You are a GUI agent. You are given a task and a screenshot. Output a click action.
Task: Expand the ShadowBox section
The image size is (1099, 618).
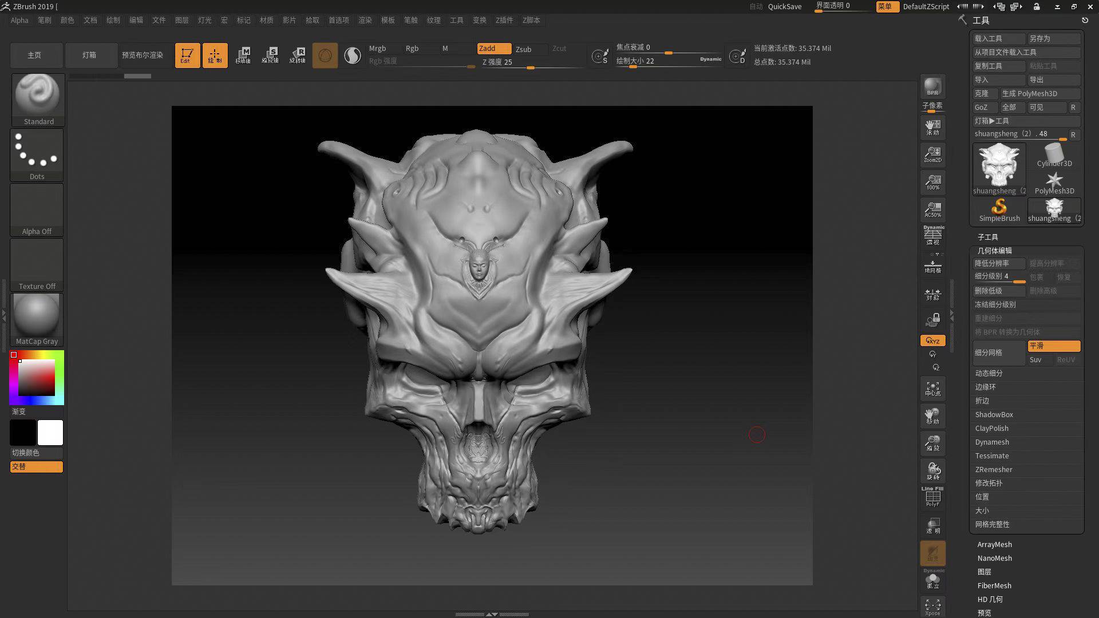(994, 415)
